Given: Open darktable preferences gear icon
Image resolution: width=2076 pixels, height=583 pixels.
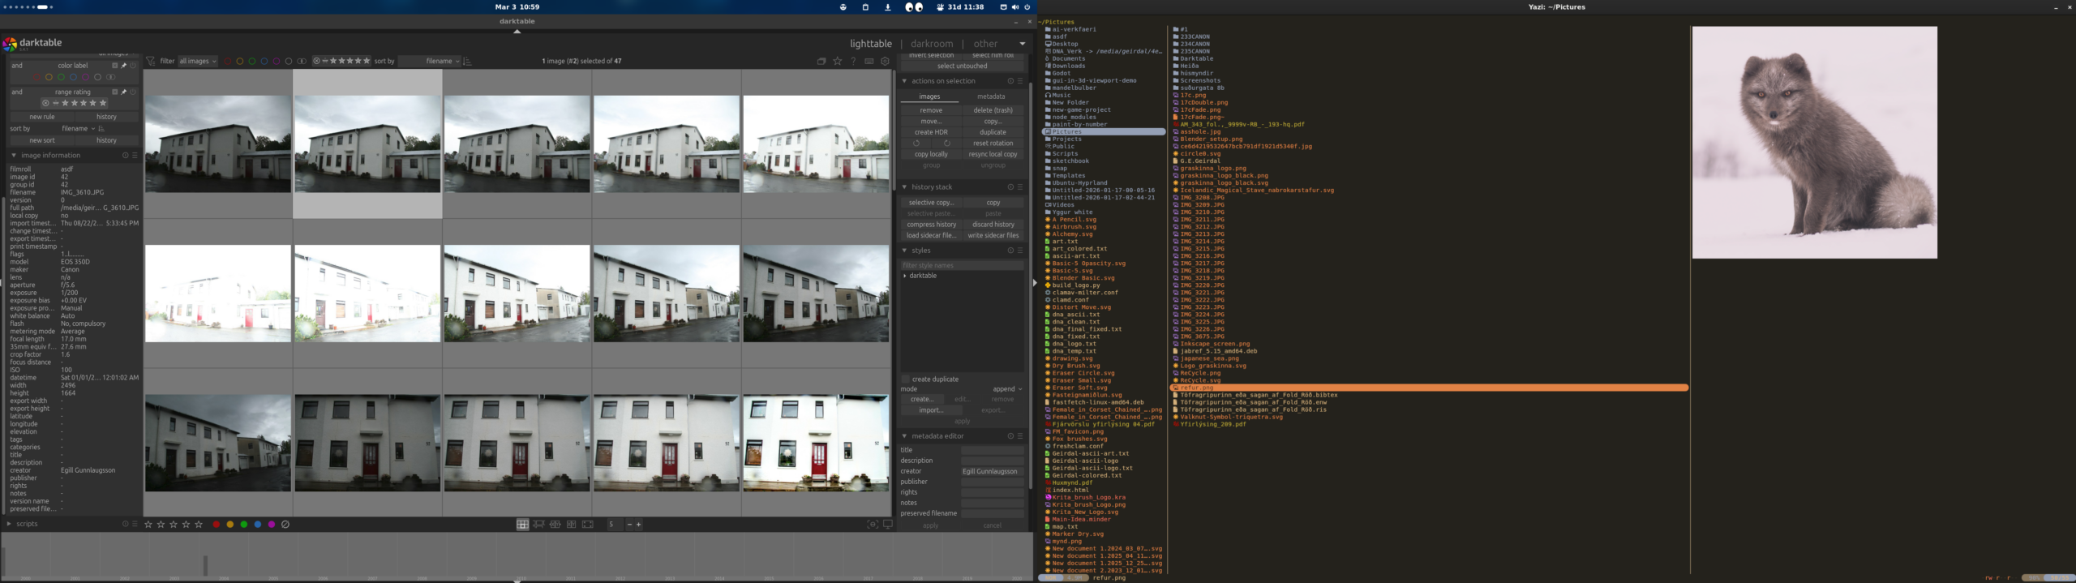Looking at the screenshot, I should (x=886, y=61).
